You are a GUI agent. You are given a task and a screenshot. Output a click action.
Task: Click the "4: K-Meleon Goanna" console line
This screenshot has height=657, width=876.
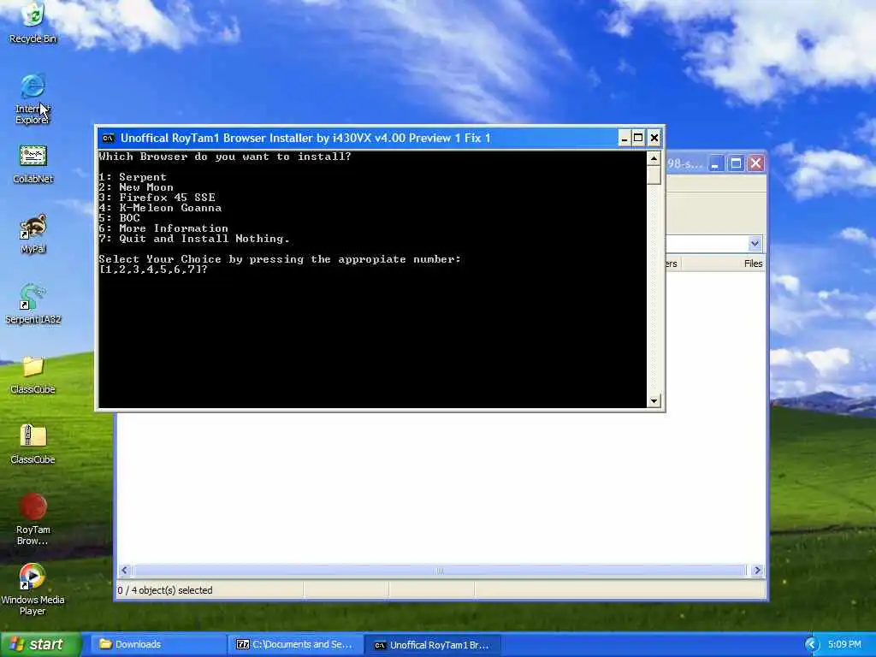160,208
